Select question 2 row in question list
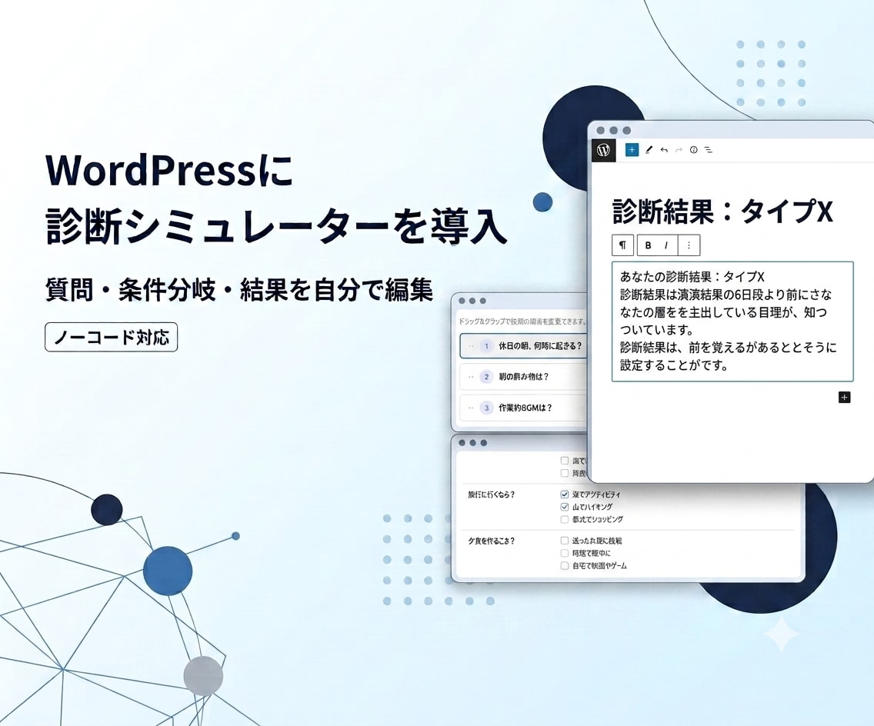This screenshot has width=874, height=726. tap(523, 377)
